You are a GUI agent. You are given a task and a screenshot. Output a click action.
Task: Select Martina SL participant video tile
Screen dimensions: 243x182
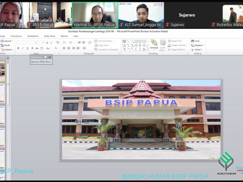(x=95, y=15)
